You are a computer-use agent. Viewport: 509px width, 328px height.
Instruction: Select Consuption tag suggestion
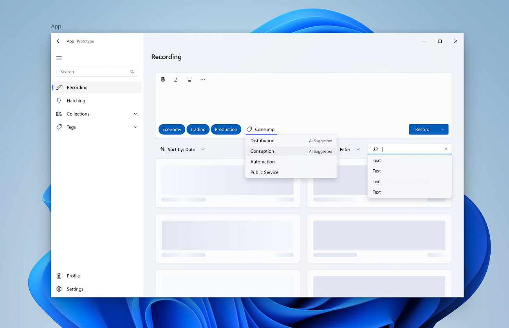point(291,151)
